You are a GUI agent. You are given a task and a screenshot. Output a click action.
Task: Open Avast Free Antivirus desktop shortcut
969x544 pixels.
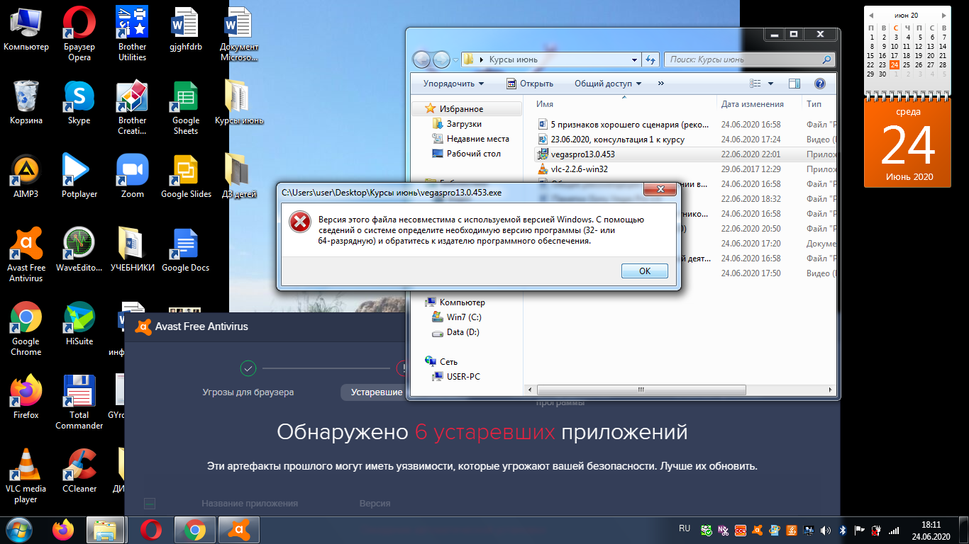pyautogui.click(x=26, y=254)
